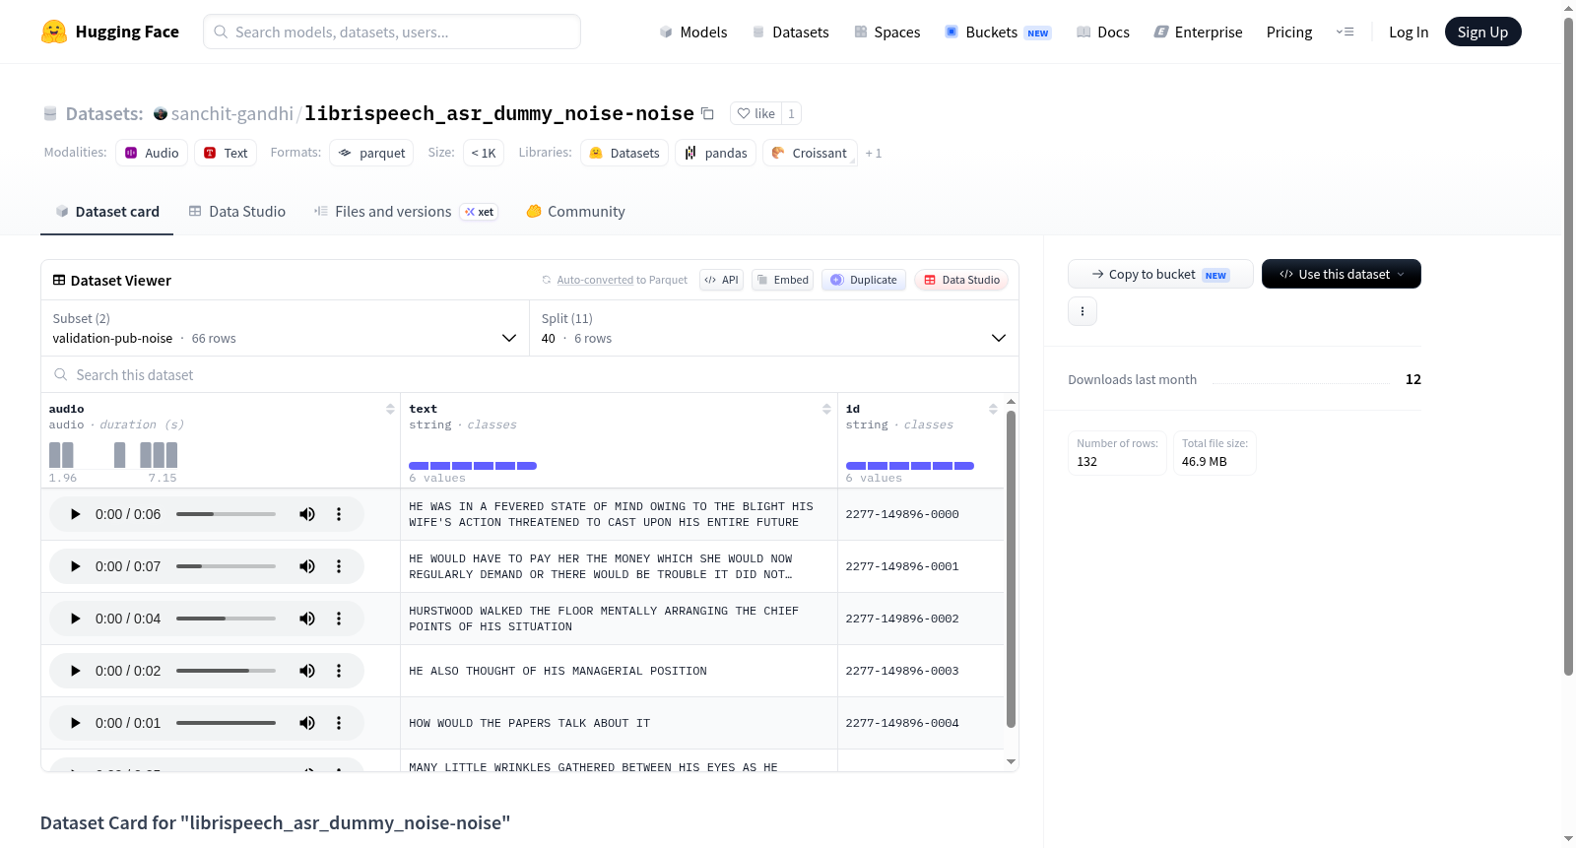
Task: Seek in the 0:04 audio progress bar
Action: click(x=226, y=619)
